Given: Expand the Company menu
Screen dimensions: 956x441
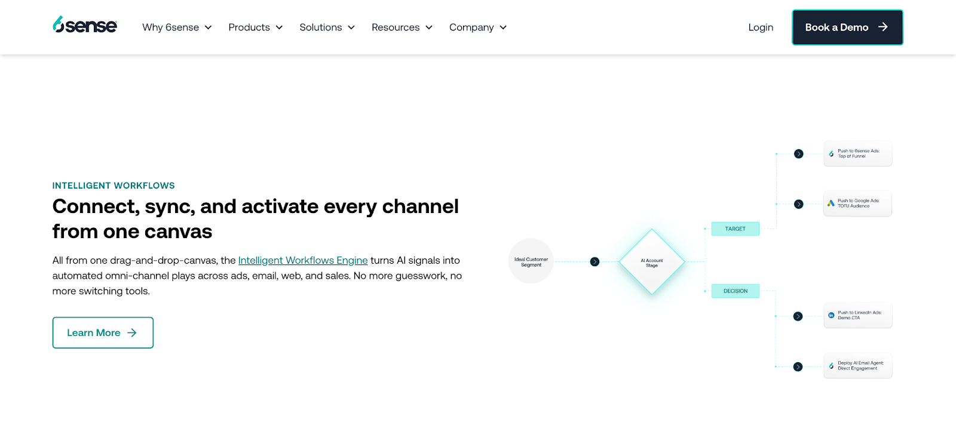Looking at the screenshot, I should click(x=478, y=27).
